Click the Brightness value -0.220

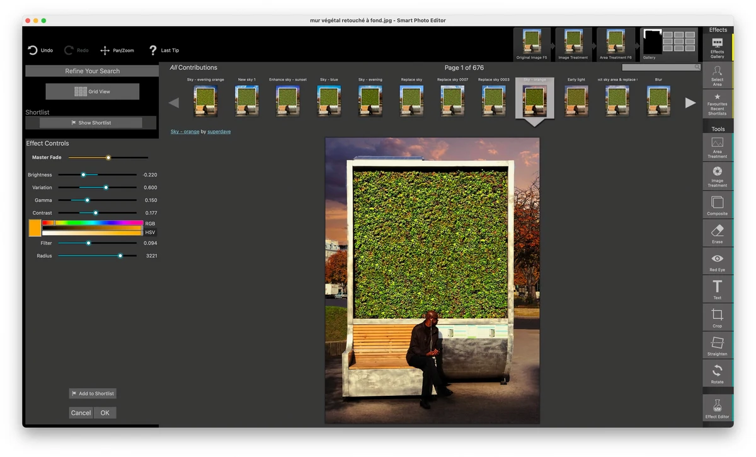click(150, 175)
